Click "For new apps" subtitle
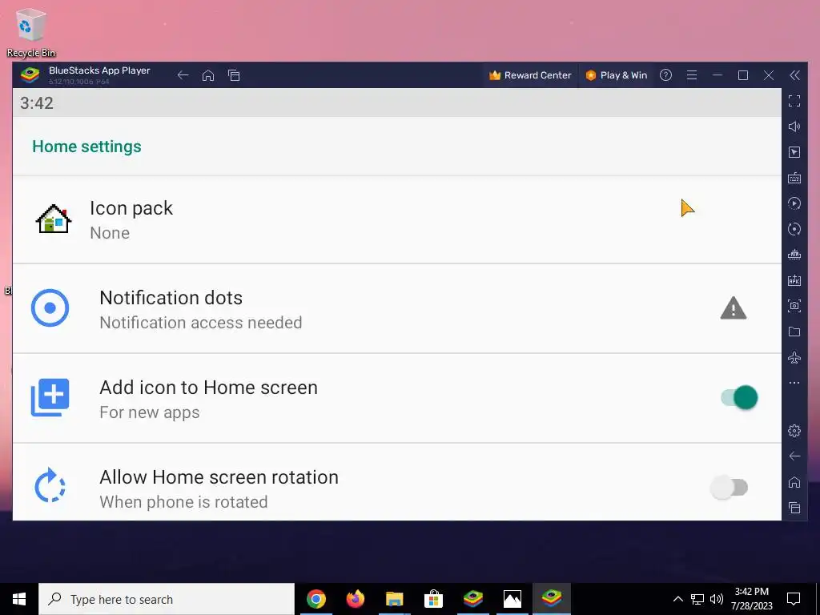This screenshot has width=820, height=615. (150, 412)
